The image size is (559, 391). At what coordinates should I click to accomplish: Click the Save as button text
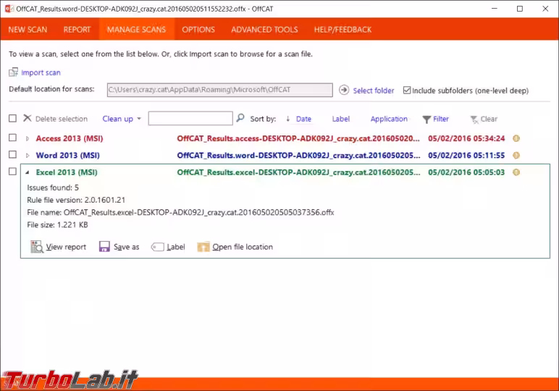126,247
